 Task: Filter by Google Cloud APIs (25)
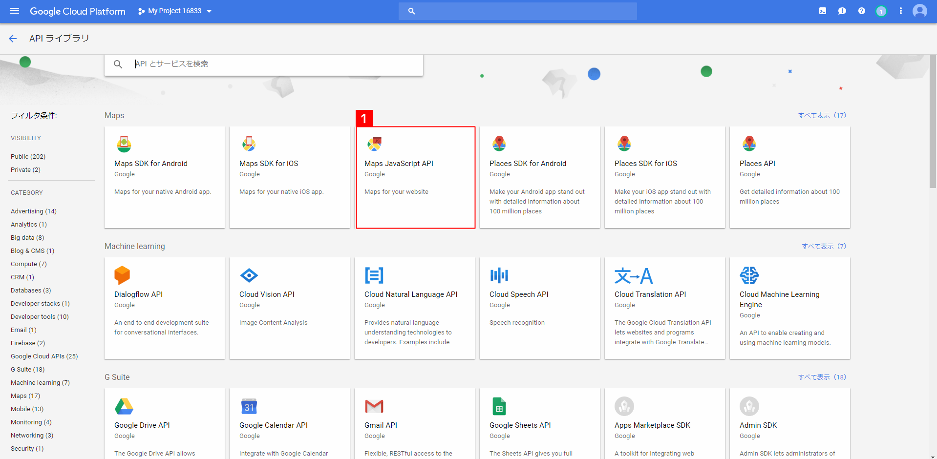[44, 356]
